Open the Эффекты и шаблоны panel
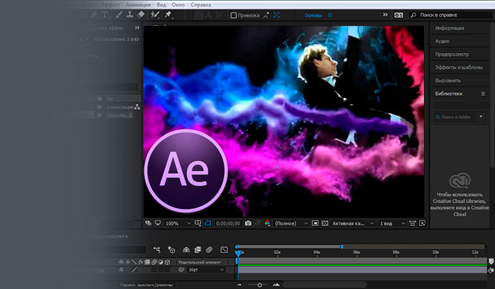The image size is (495, 289). click(458, 67)
